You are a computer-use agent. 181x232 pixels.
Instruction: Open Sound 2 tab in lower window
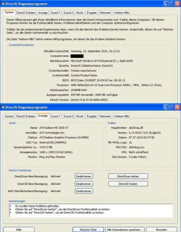tap(68, 116)
